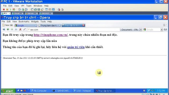Open the vinaphone.com.vn link
The image size is (169, 95).
51,35
